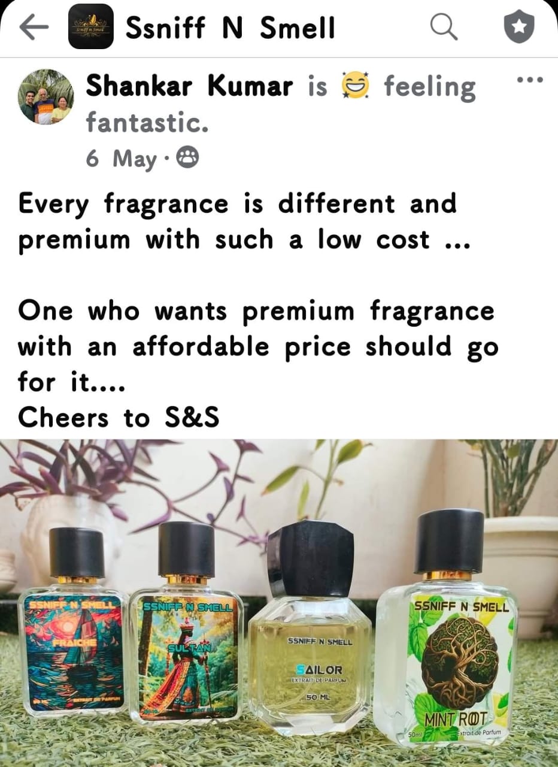Tap the back arrow icon
Image resolution: width=558 pixels, height=767 pixels.
(x=35, y=28)
